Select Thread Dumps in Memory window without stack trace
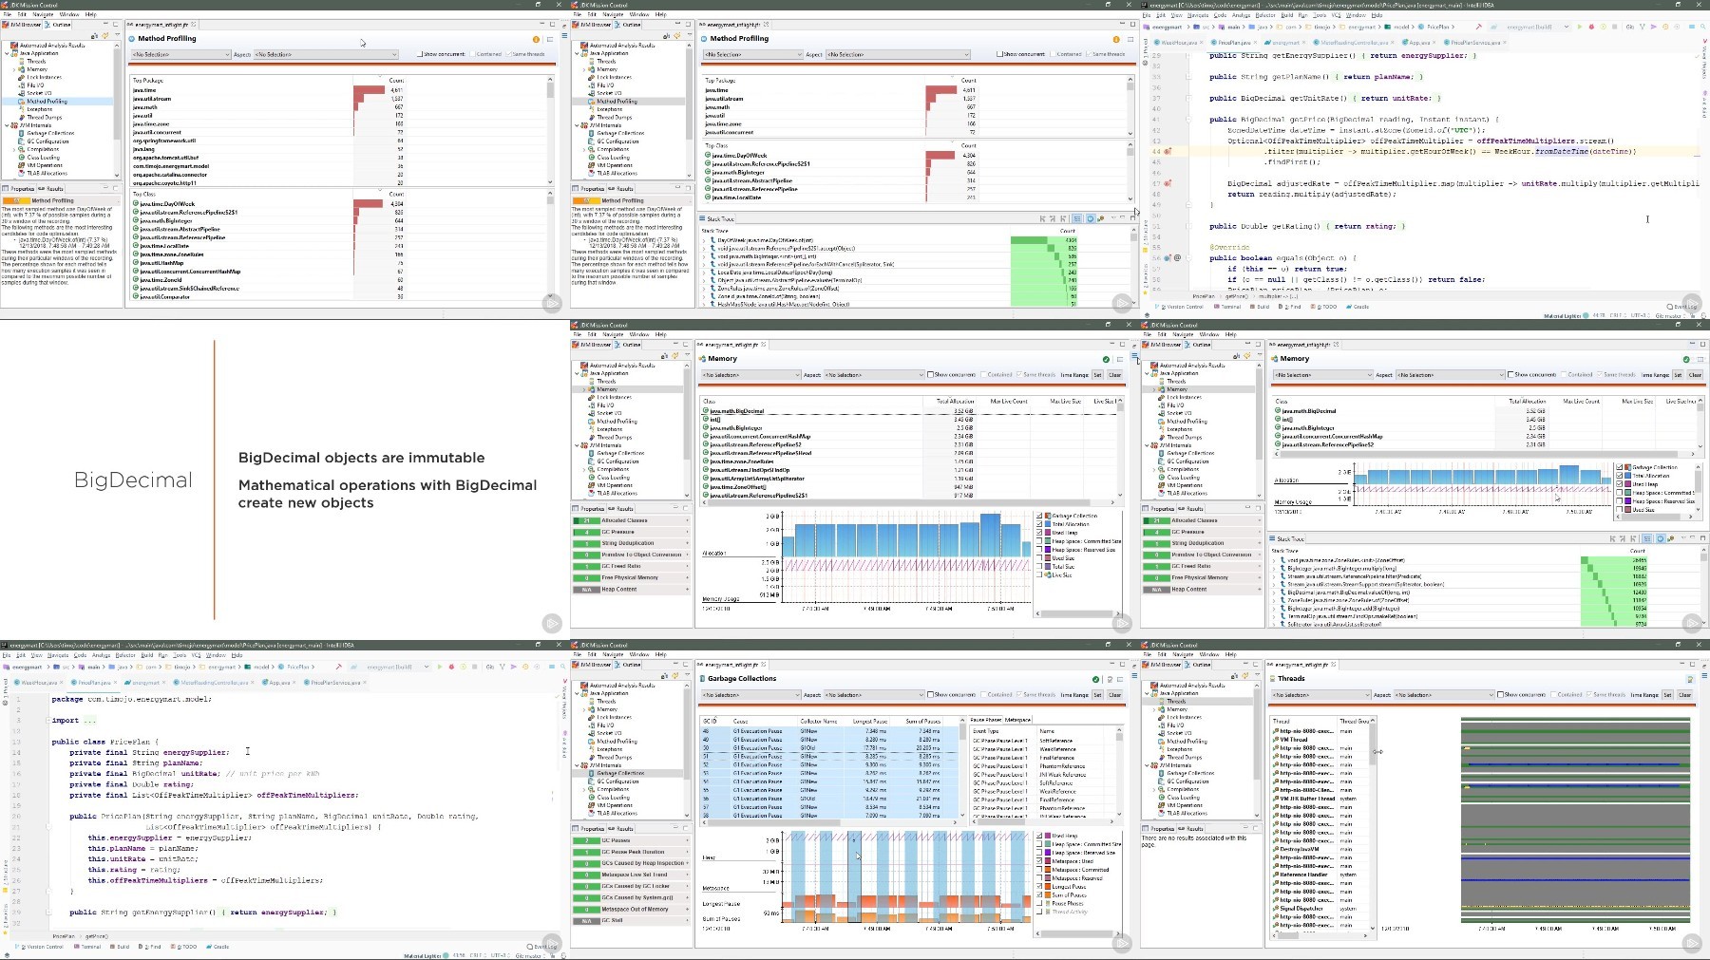The image size is (1710, 960). click(x=608, y=437)
